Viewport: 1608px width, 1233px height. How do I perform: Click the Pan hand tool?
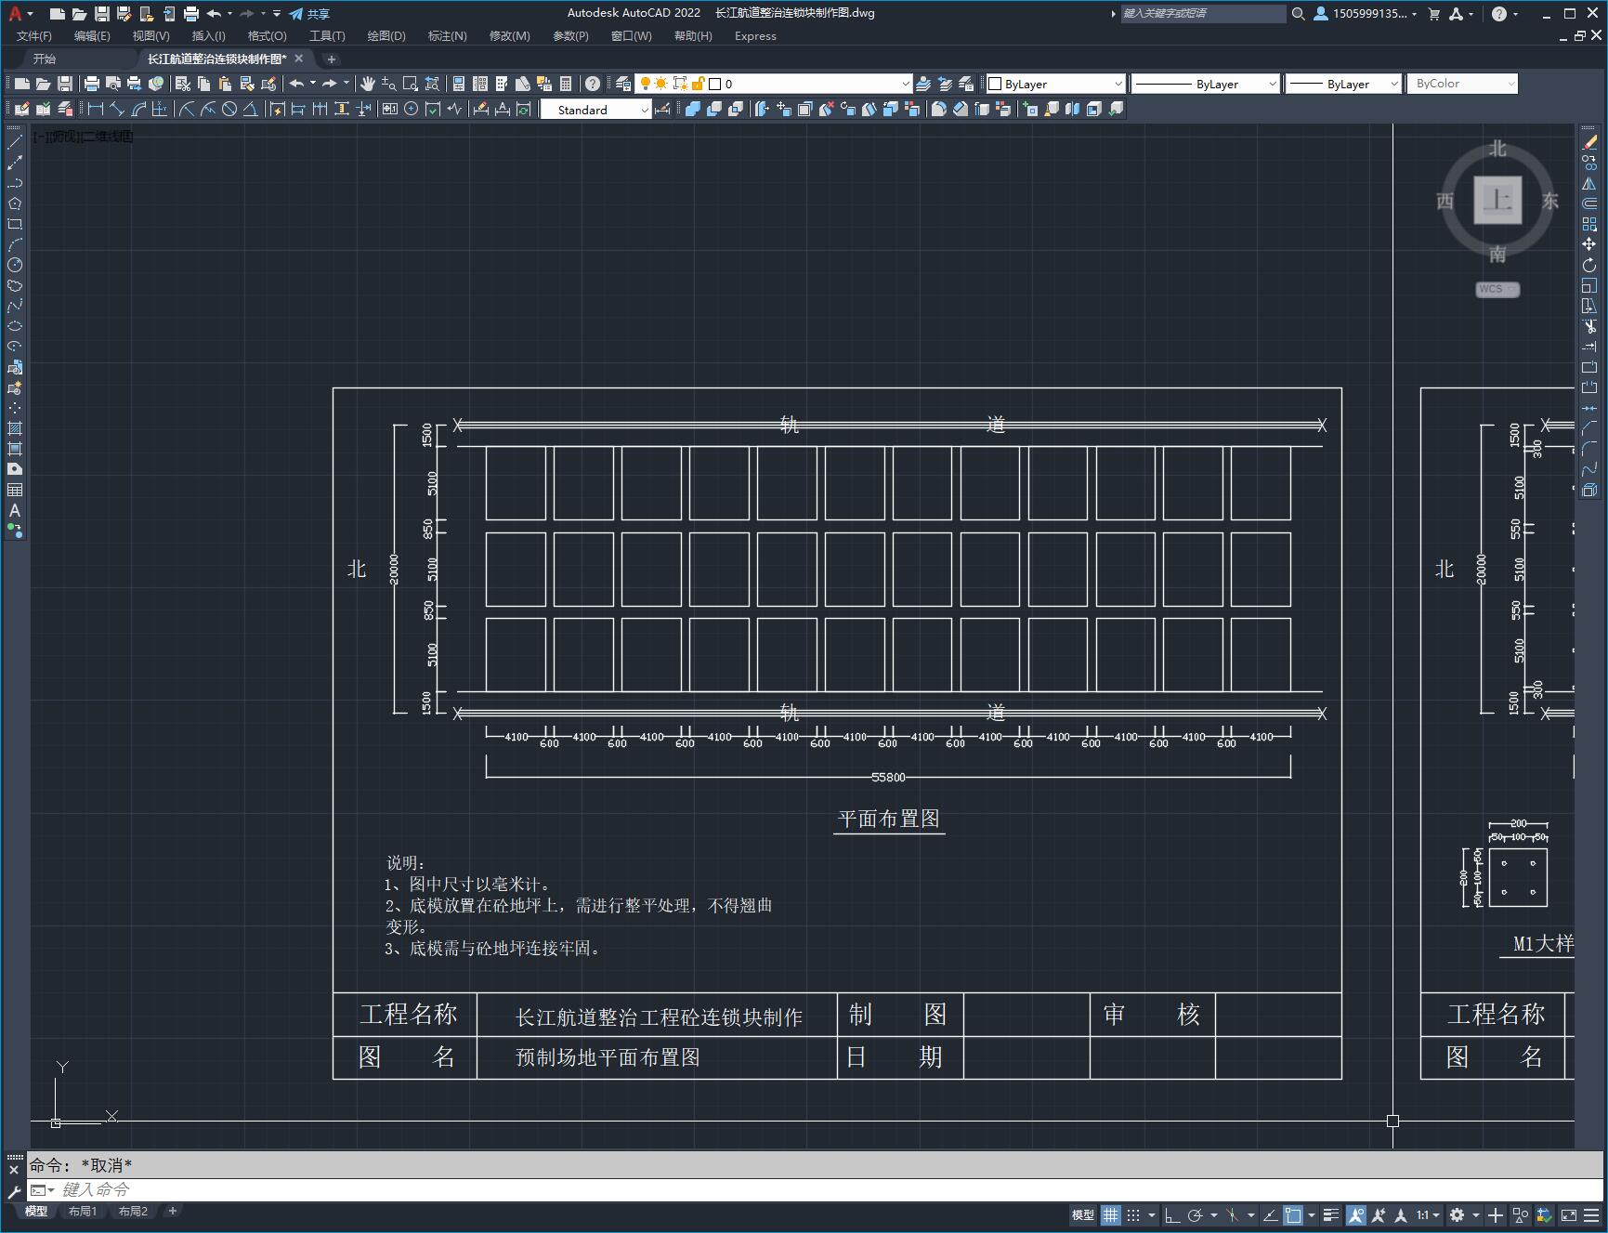pos(368,84)
